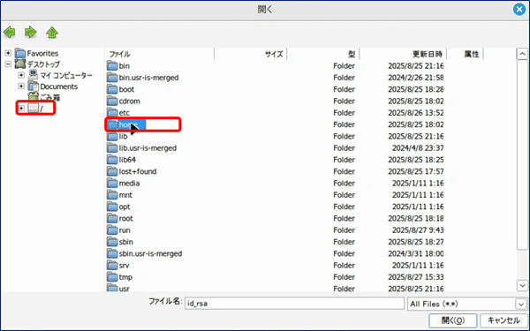Collapse the デスクトップ tree node

pos(8,64)
